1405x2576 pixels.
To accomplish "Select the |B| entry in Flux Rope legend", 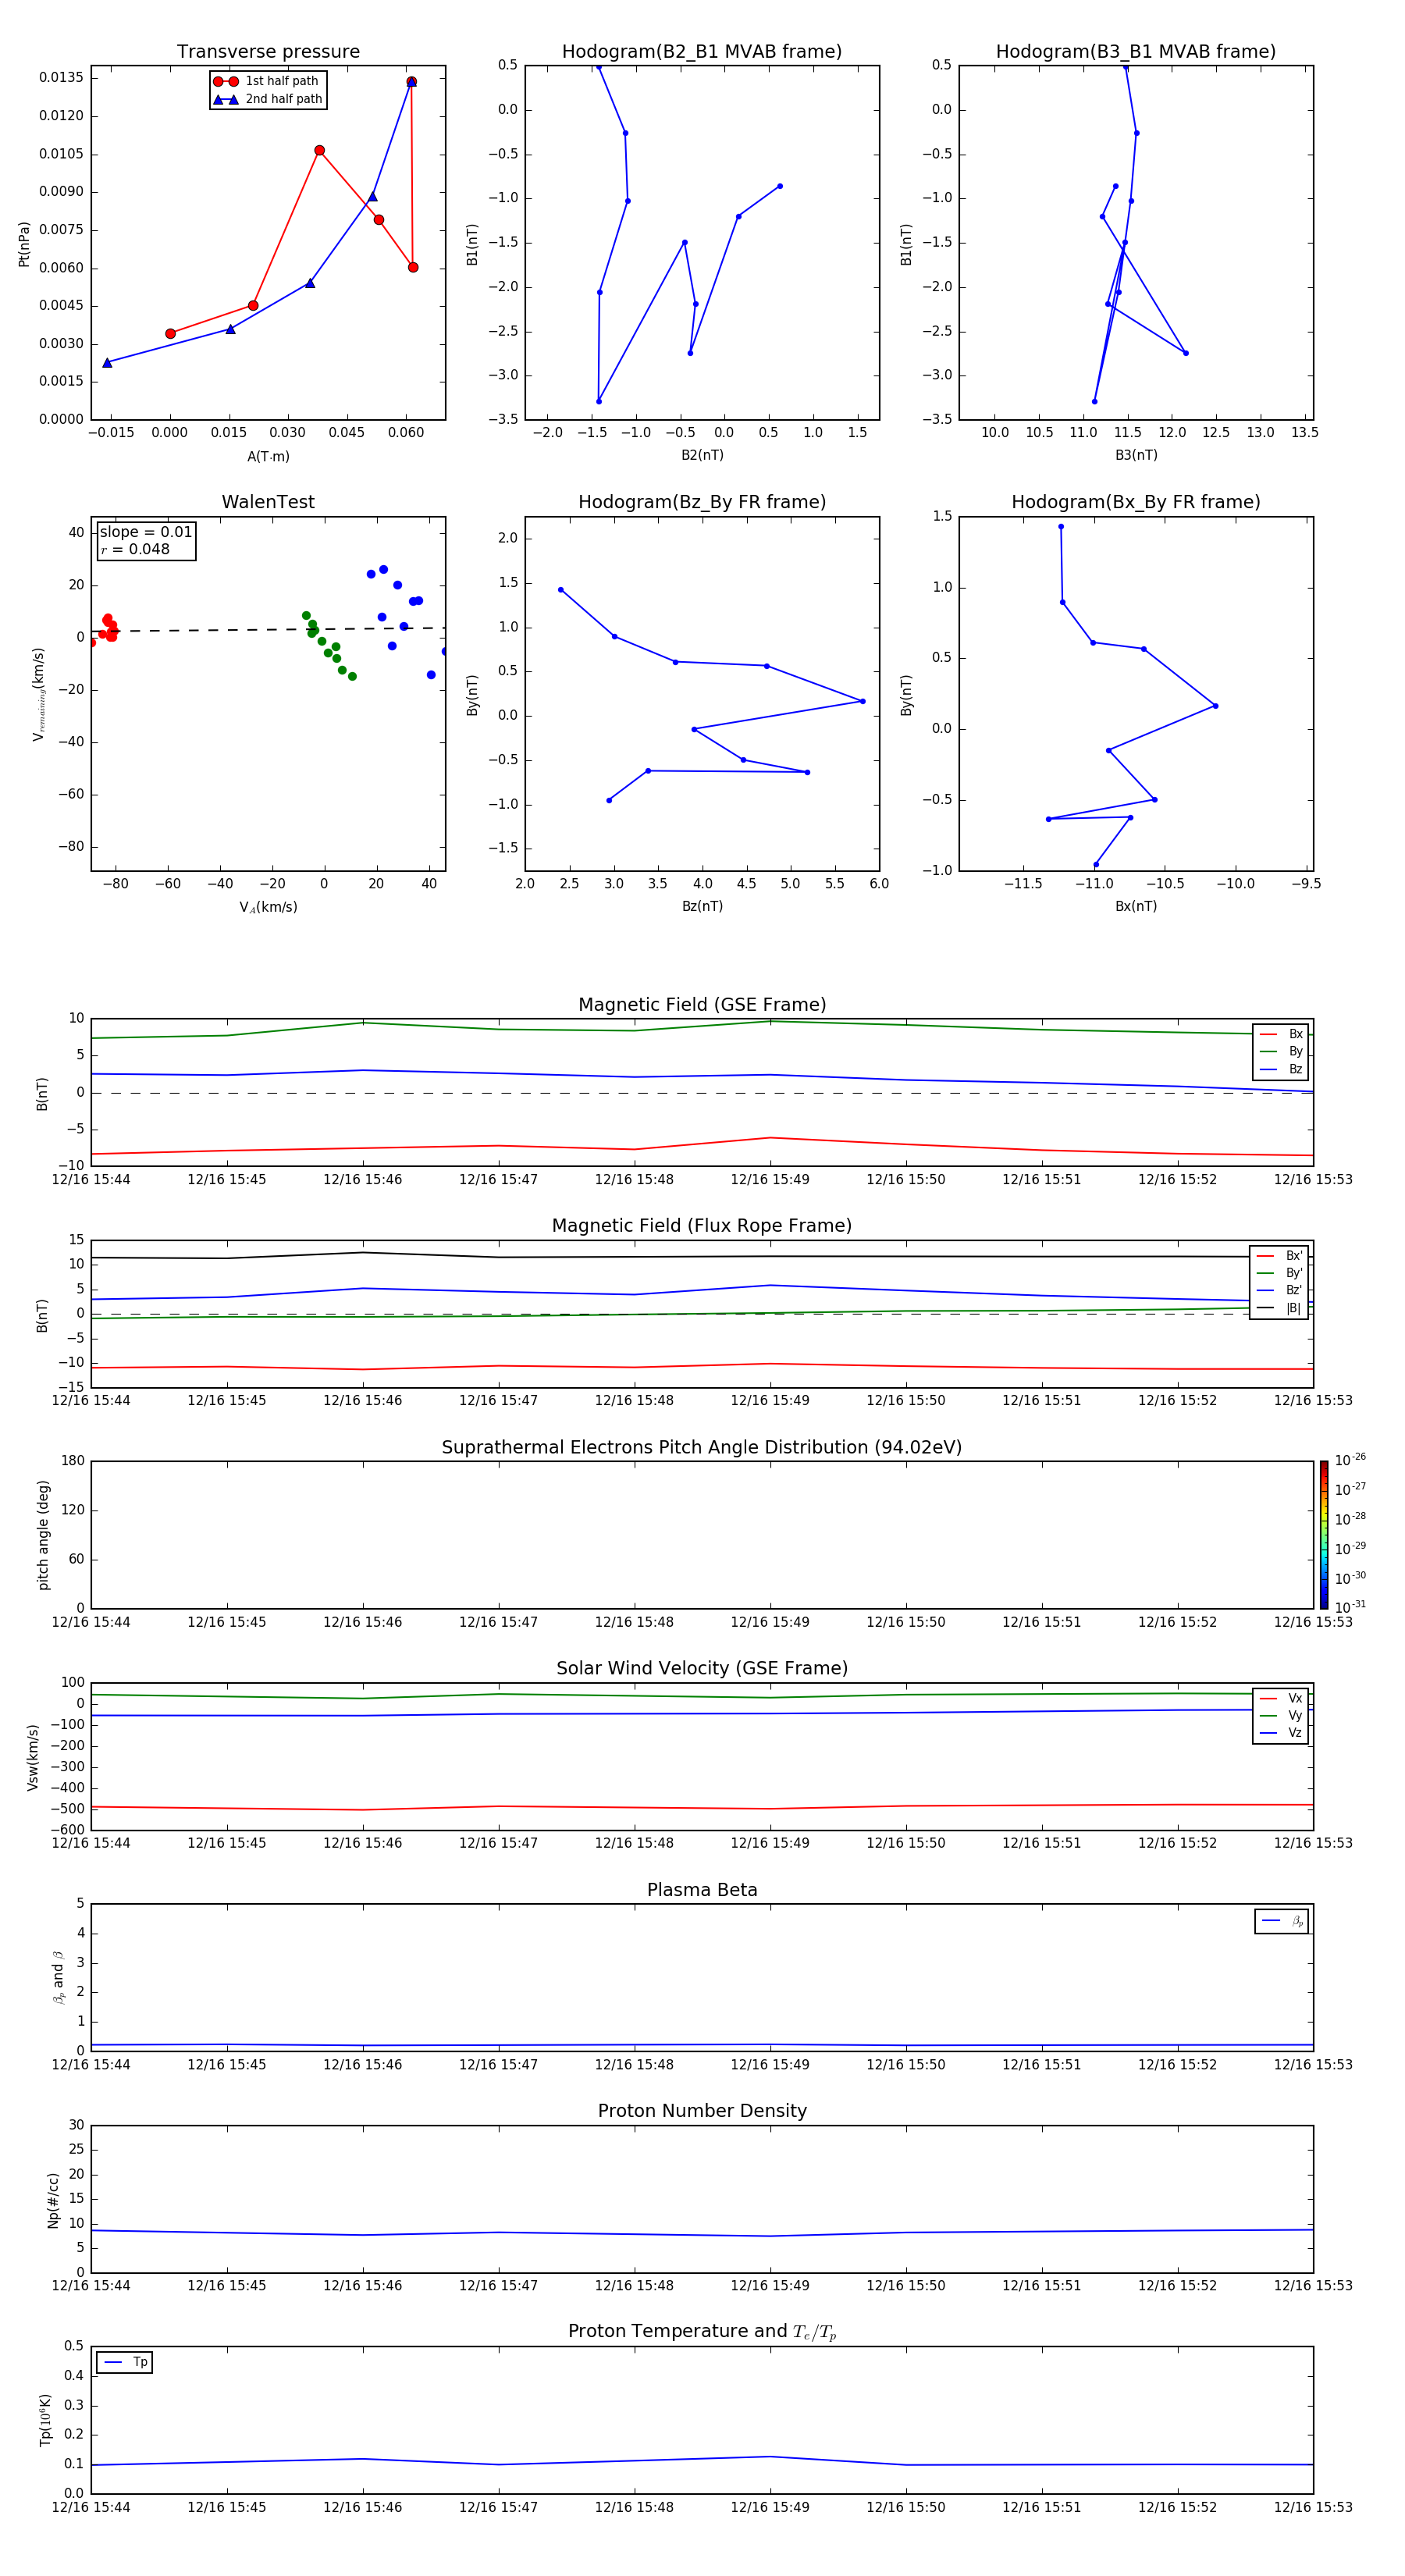I will pos(1280,1309).
